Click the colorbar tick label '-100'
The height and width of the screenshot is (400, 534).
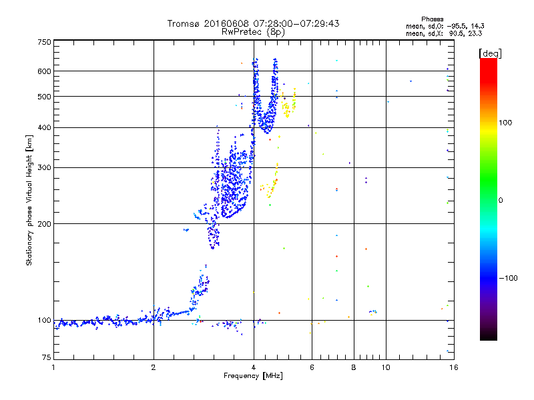coord(508,278)
